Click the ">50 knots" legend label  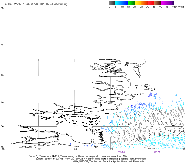click(178, 7)
